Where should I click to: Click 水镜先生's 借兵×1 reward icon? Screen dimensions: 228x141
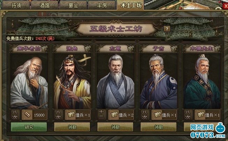coord(200,115)
